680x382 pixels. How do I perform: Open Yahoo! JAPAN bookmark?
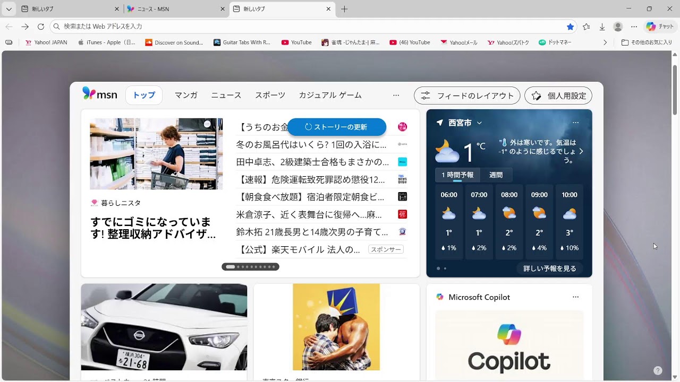coord(46,42)
